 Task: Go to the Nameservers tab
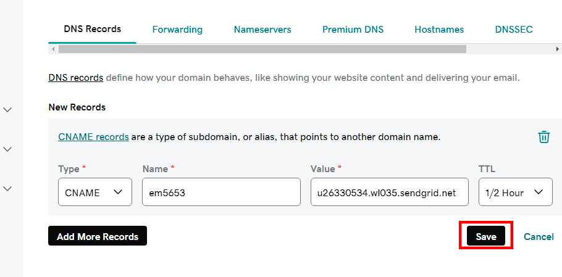pos(262,30)
